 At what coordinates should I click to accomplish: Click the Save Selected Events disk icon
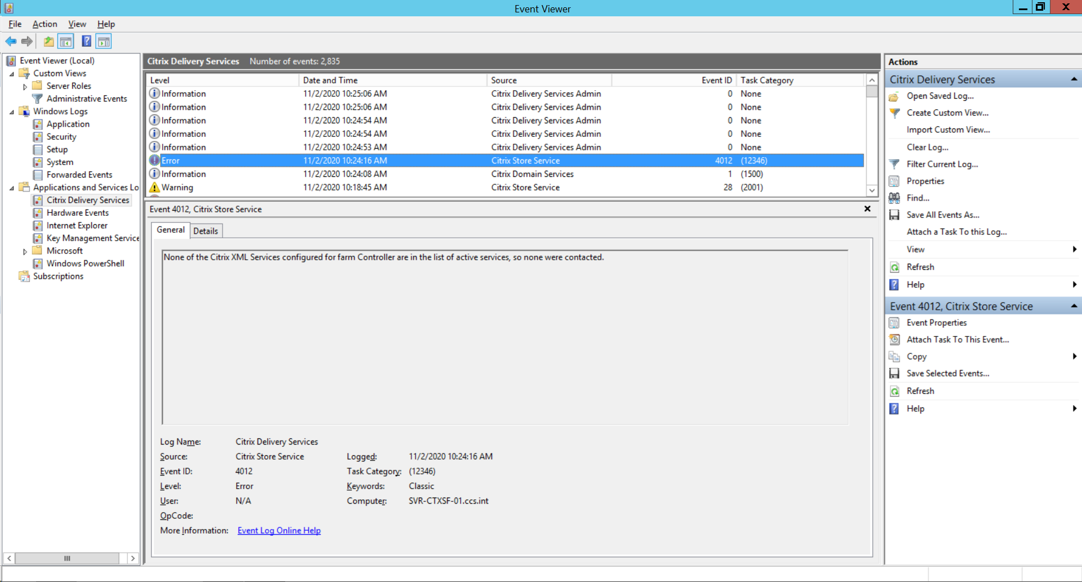894,374
